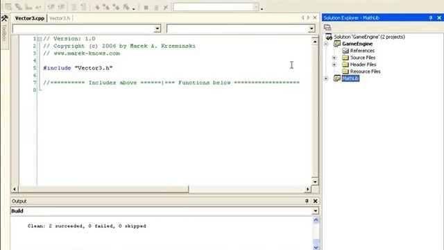
Task: Click Comment Out Selected Lines icon
Action: pyautogui.click(x=74, y=7)
